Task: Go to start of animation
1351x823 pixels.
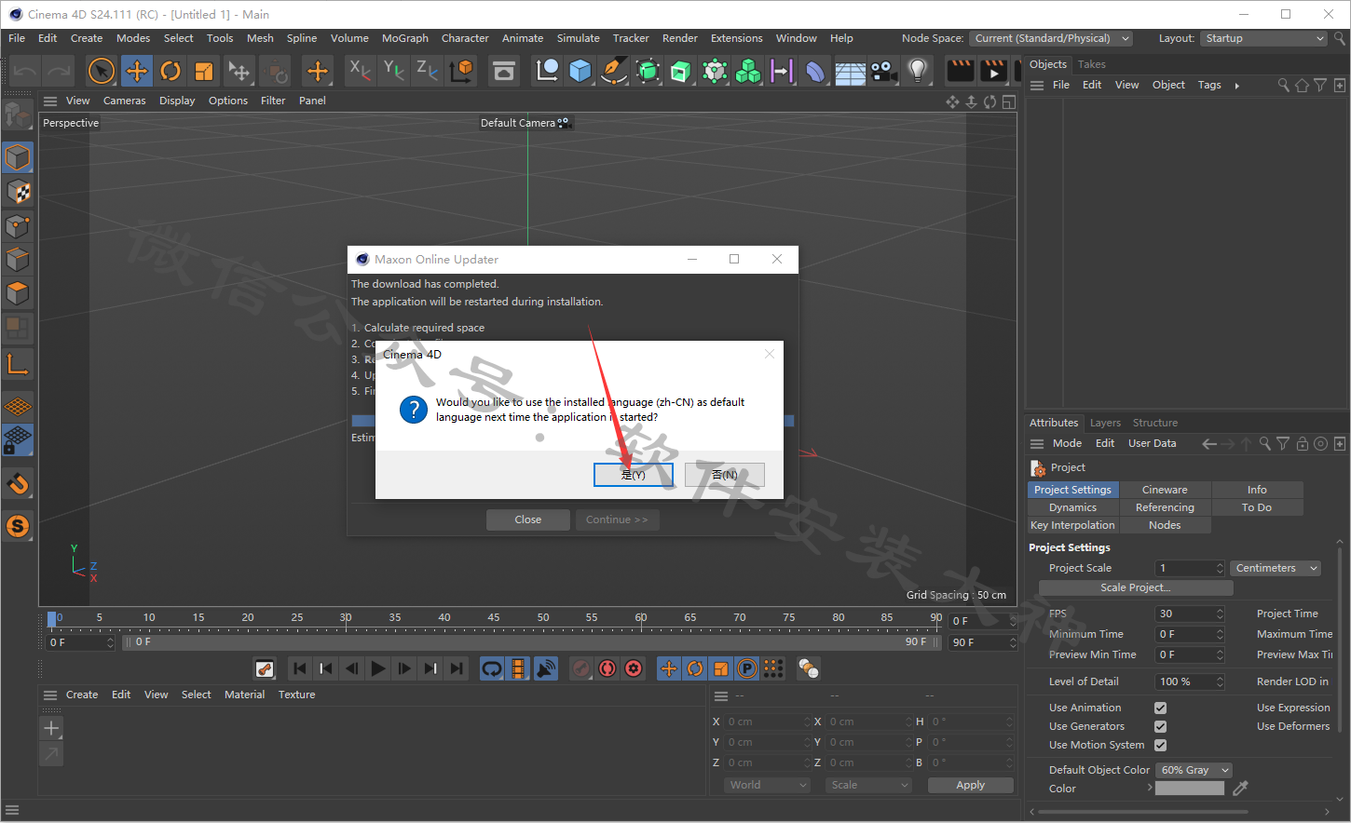Action: point(299,668)
